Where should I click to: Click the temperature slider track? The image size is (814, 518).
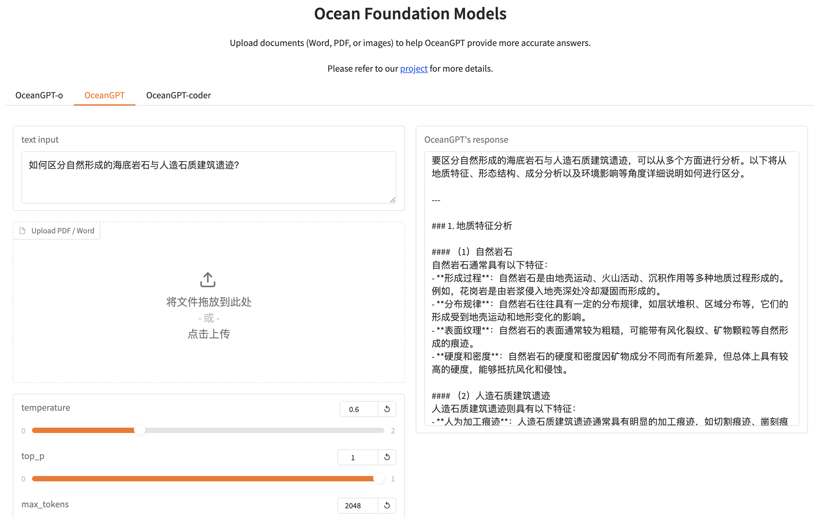[x=208, y=430]
